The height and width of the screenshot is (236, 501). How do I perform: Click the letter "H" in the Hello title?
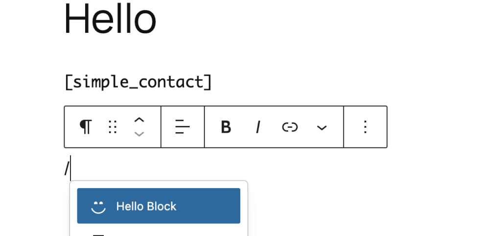tap(74, 20)
